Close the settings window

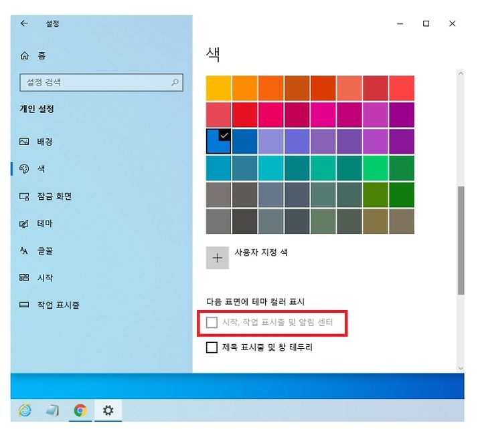452,23
